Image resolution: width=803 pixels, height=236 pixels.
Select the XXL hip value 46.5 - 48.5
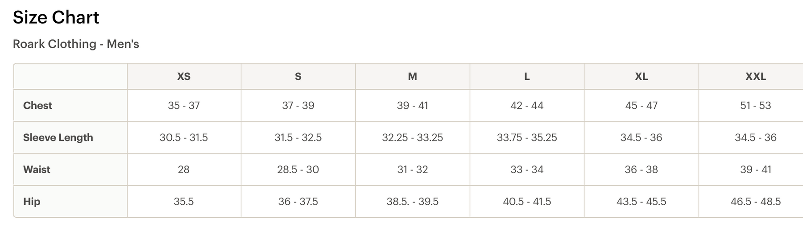coord(755,202)
